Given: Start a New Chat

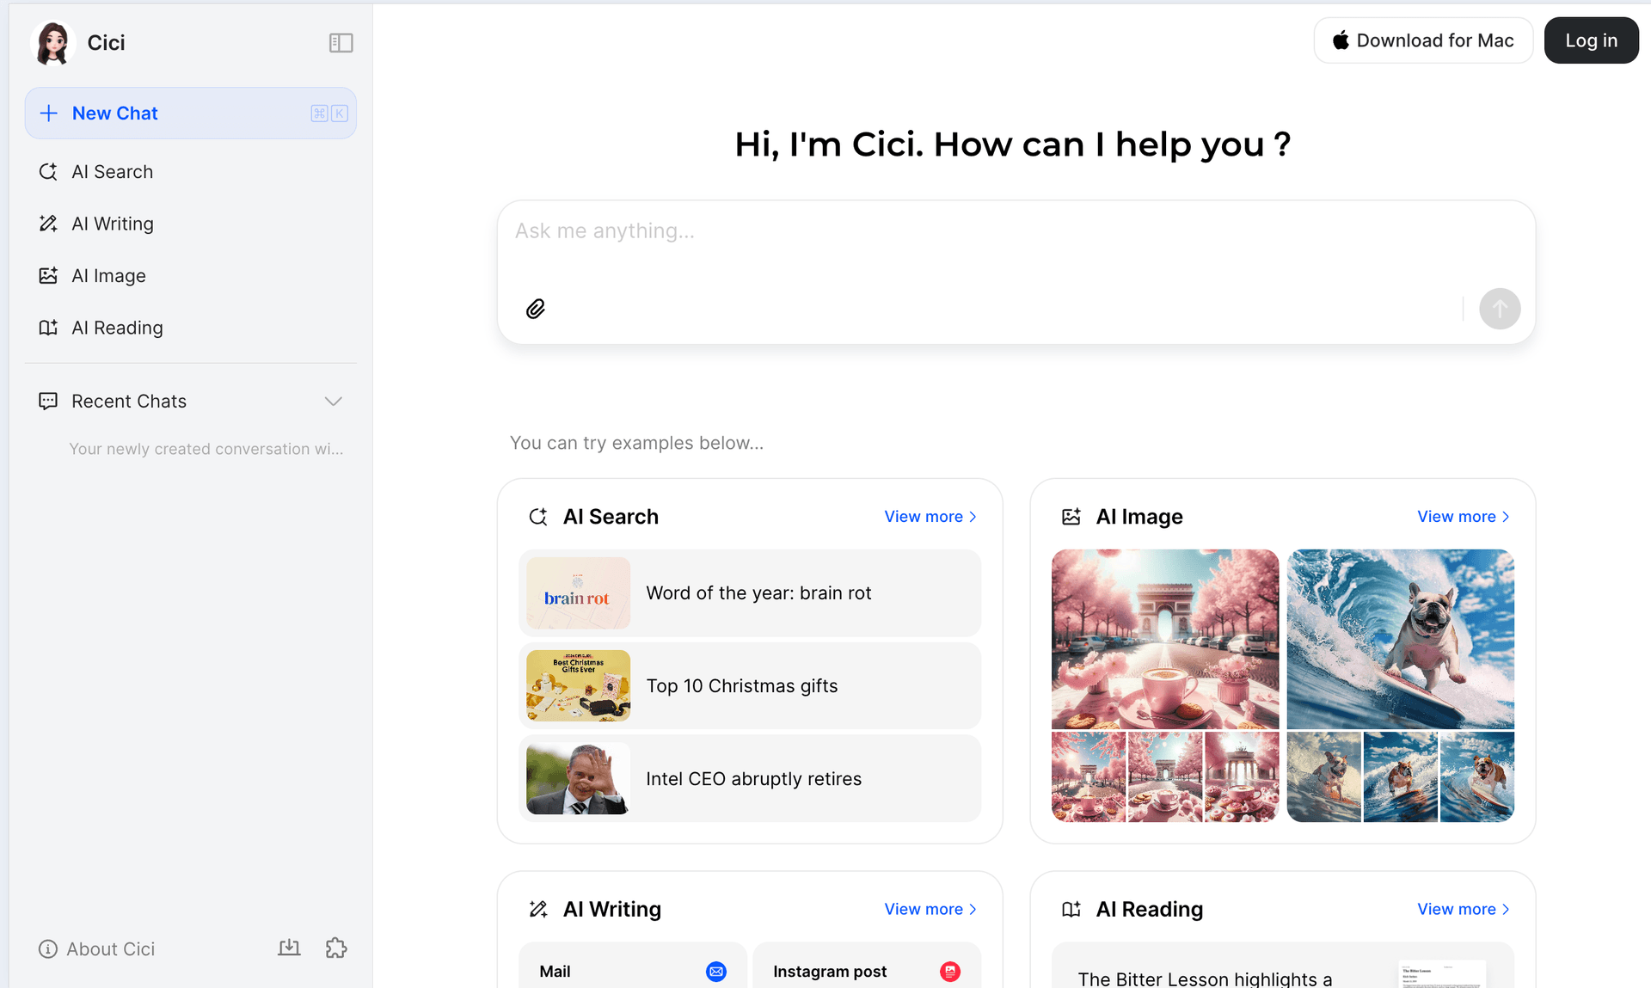Looking at the screenshot, I should click(190, 114).
